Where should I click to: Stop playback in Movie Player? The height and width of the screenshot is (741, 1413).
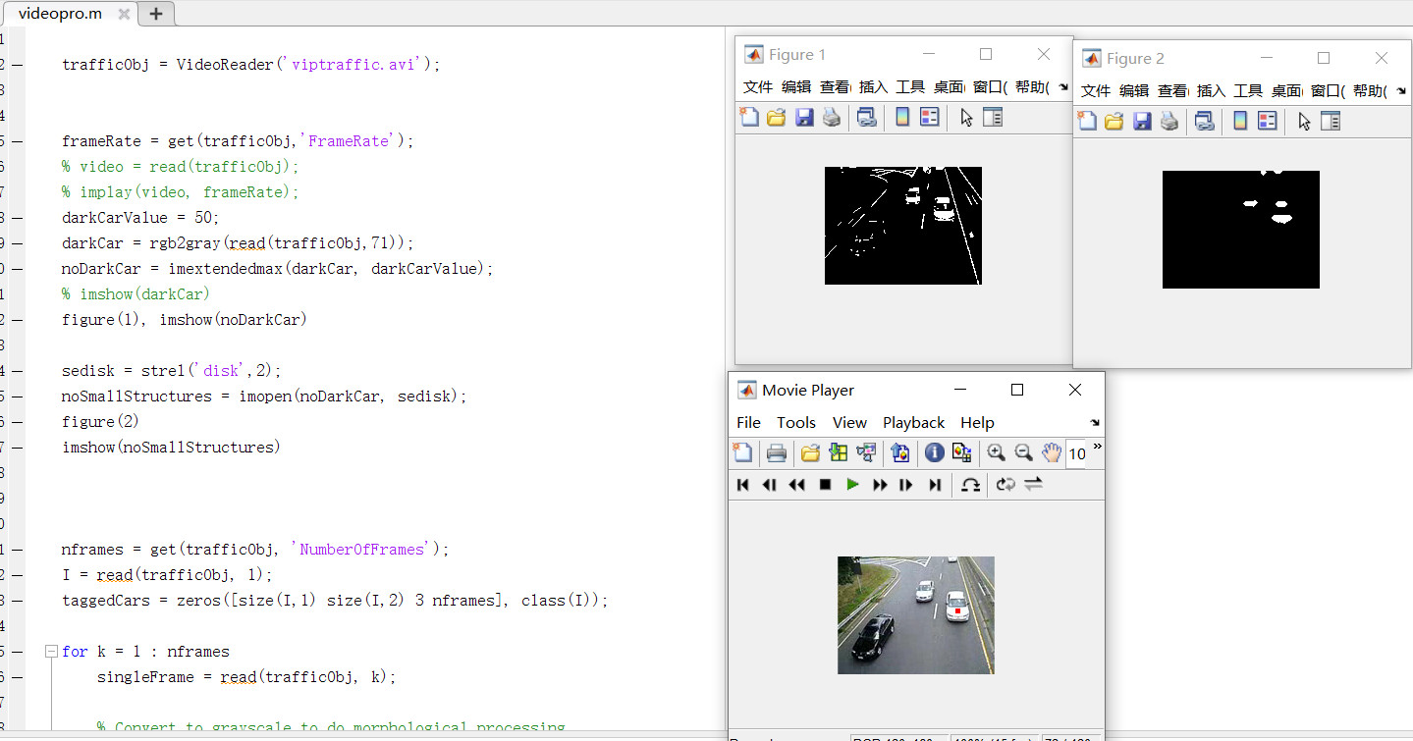[x=826, y=485]
